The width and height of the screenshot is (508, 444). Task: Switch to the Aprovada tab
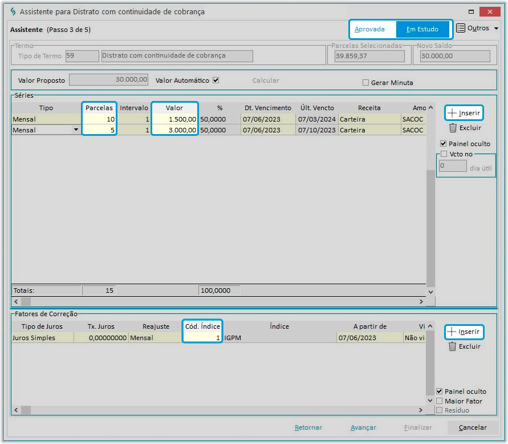click(x=369, y=29)
